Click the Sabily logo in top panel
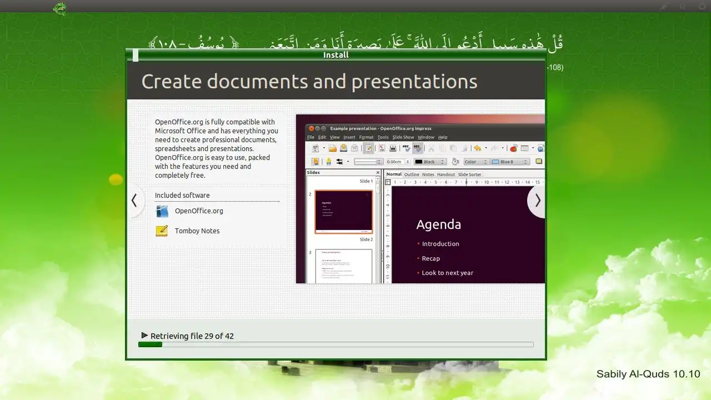711x400 pixels. point(59,8)
